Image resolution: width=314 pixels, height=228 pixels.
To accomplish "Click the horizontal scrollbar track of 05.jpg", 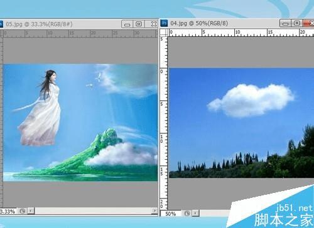I will click(93, 211).
